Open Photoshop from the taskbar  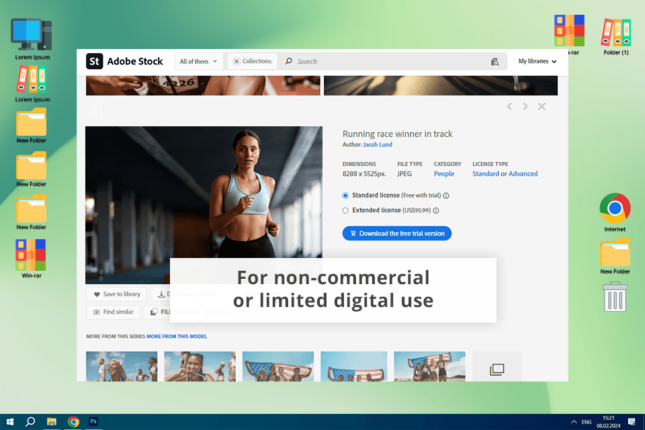point(93,421)
